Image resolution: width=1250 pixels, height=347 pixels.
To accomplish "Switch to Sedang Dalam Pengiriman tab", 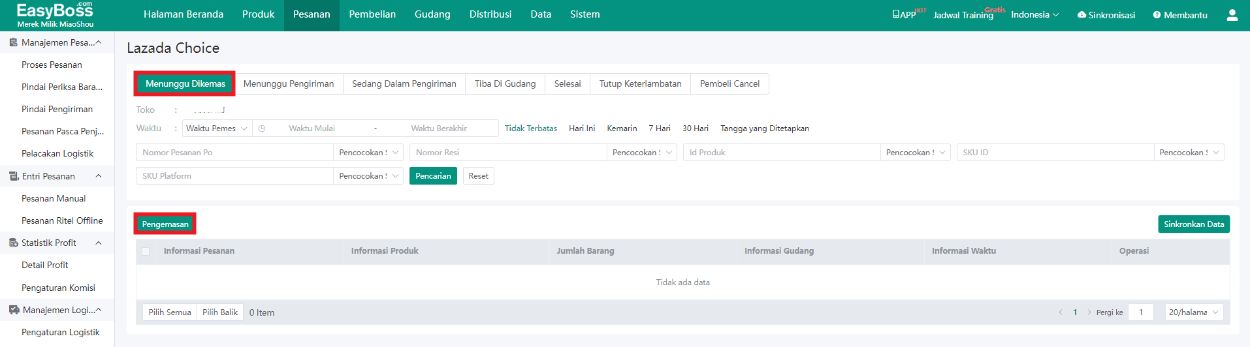I will pyautogui.click(x=404, y=84).
